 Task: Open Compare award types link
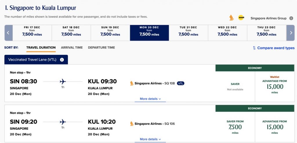coord(276,48)
